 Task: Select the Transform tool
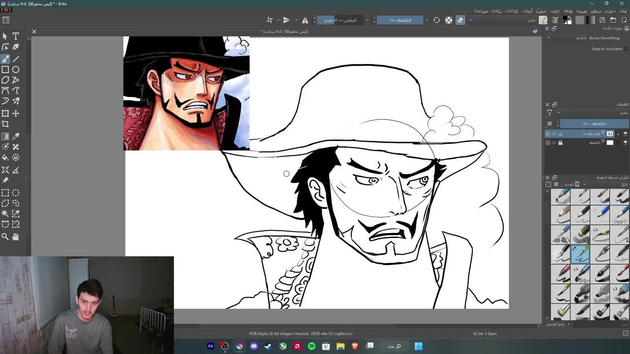[5, 113]
